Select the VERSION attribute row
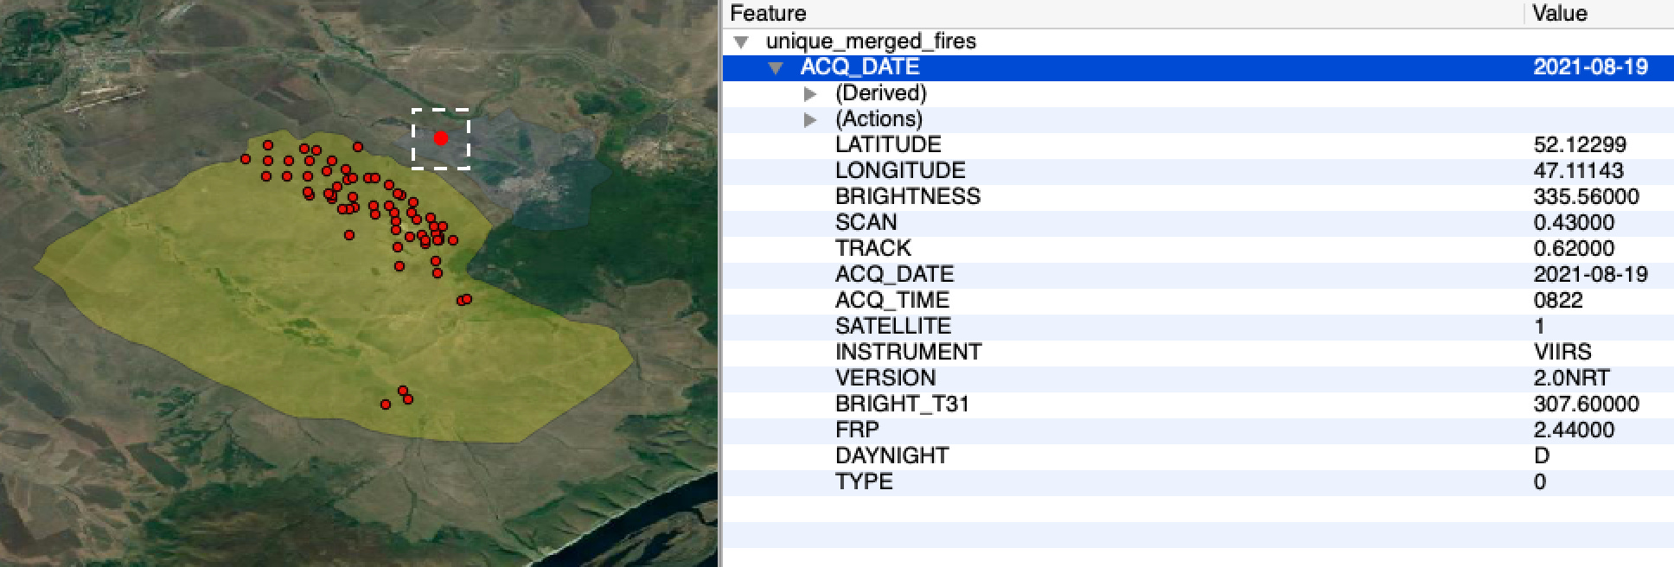This screenshot has height=567, width=1674. [1198, 379]
